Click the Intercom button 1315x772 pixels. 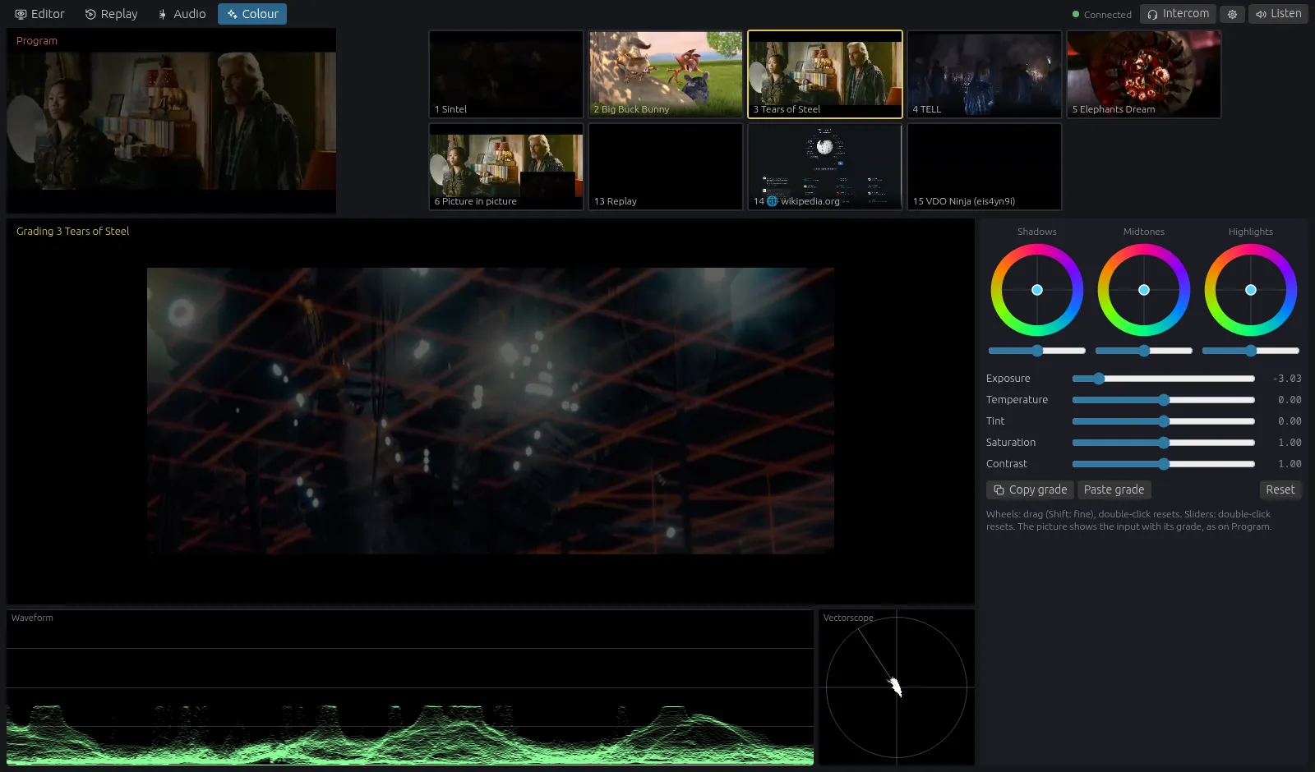click(x=1178, y=14)
